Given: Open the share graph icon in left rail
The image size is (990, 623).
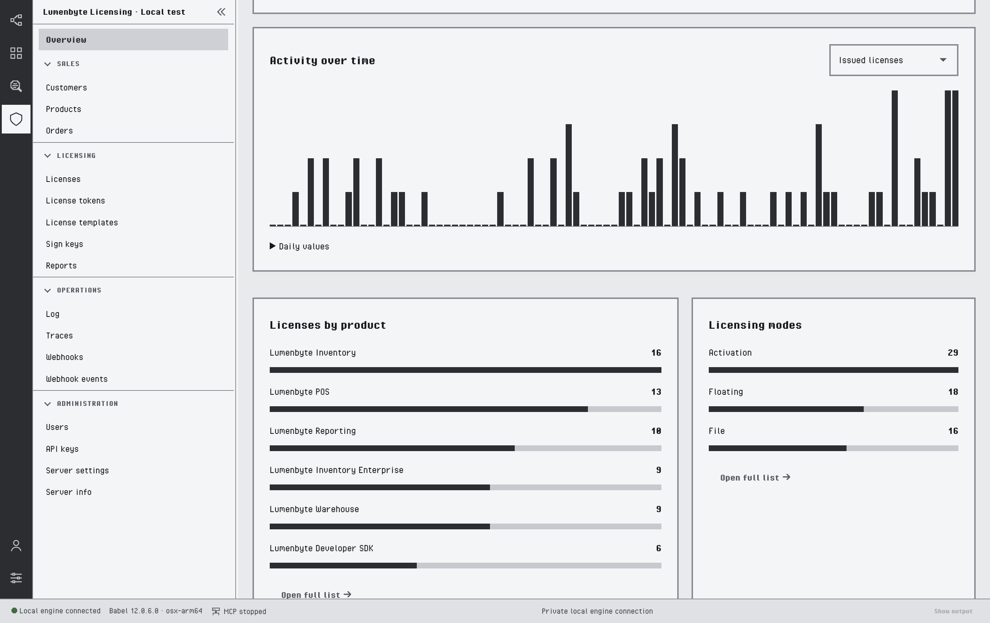Looking at the screenshot, I should coord(16,20).
